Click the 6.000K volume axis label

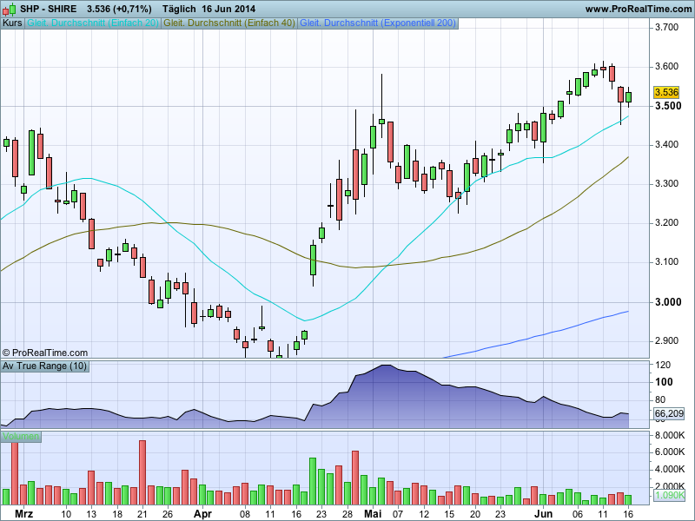point(670,452)
